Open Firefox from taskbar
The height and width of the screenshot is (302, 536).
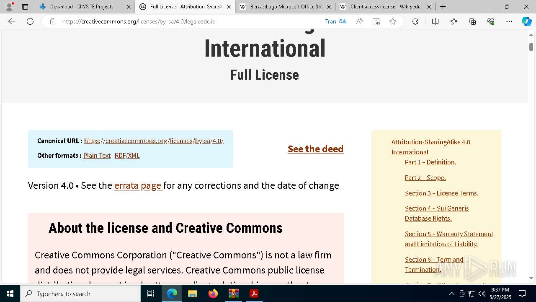tap(213, 294)
